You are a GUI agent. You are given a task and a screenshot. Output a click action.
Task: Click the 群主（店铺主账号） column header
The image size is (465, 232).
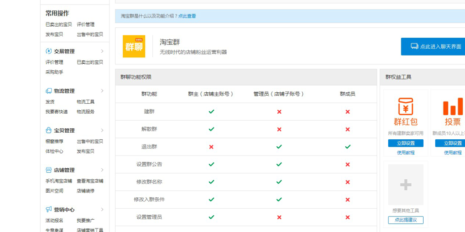coord(211,94)
